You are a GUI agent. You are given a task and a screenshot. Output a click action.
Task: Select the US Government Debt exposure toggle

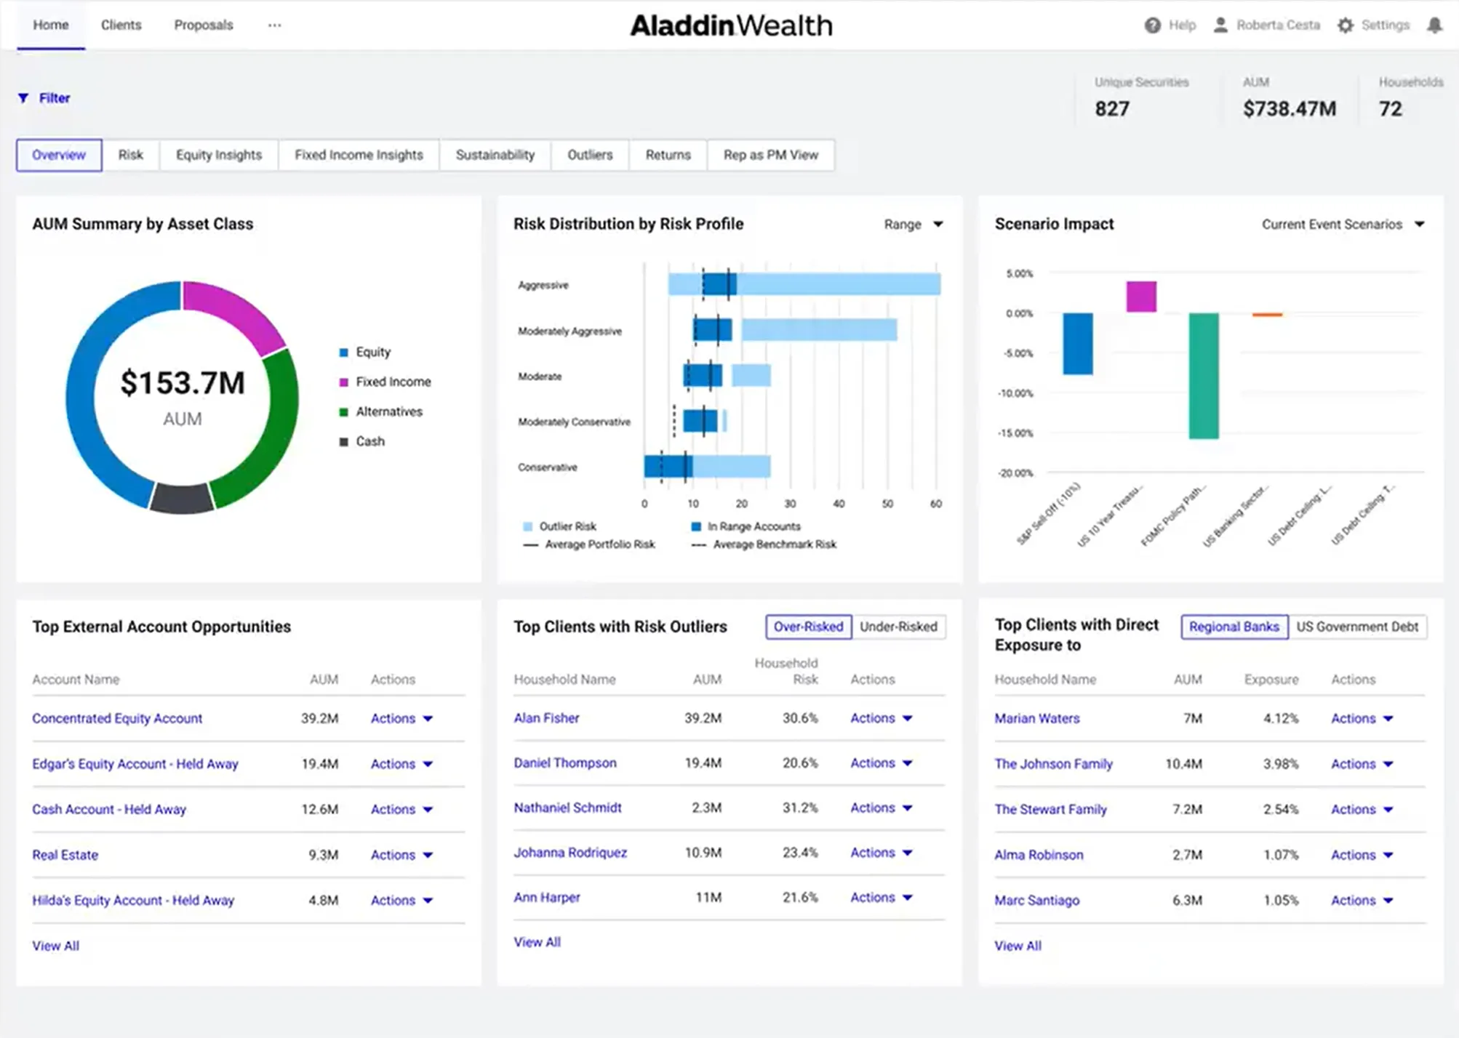(x=1357, y=626)
